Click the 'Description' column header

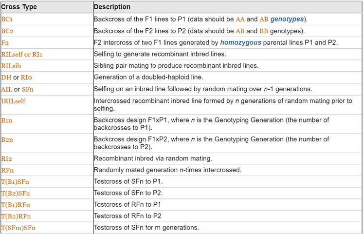(x=112, y=7)
